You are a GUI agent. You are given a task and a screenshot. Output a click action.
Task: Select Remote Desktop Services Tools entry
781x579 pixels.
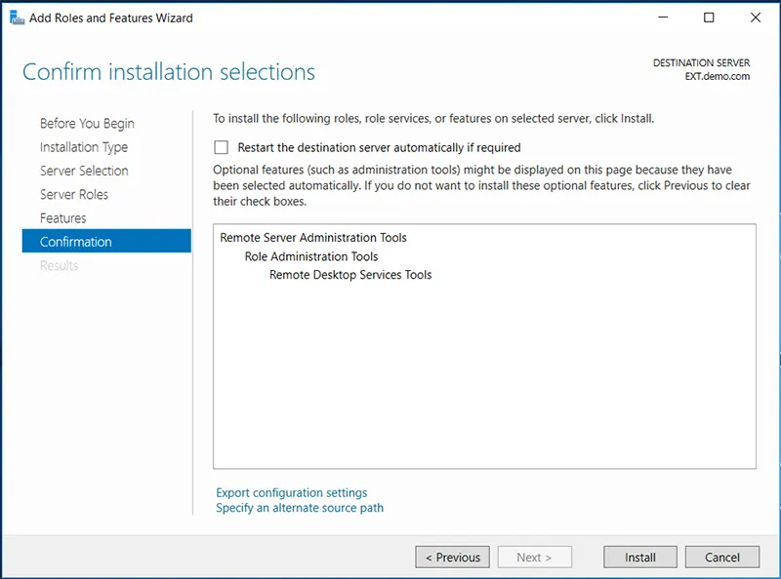[350, 275]
